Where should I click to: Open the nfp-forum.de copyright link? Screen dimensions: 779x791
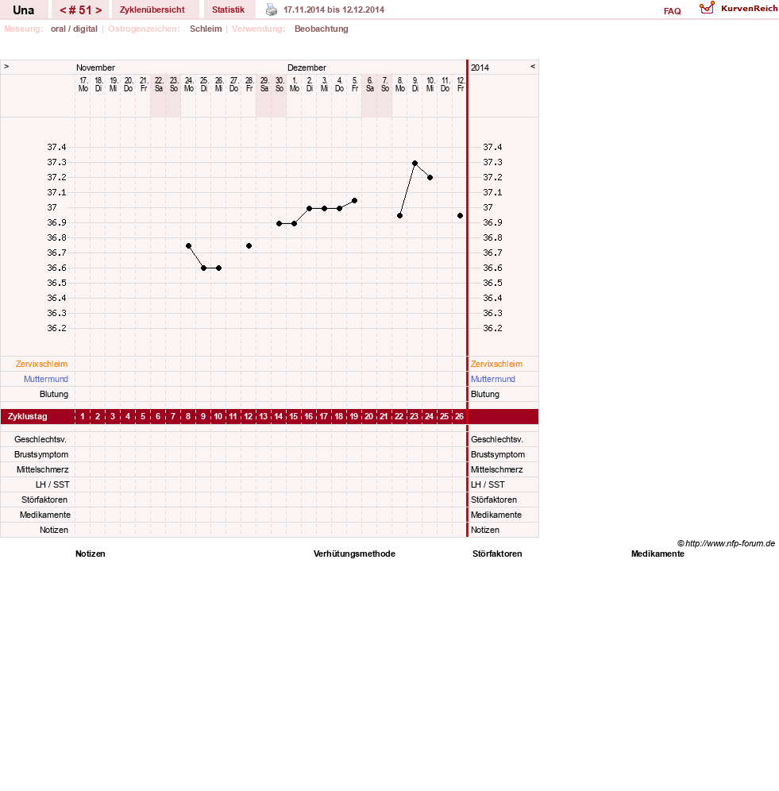(726, 543)
